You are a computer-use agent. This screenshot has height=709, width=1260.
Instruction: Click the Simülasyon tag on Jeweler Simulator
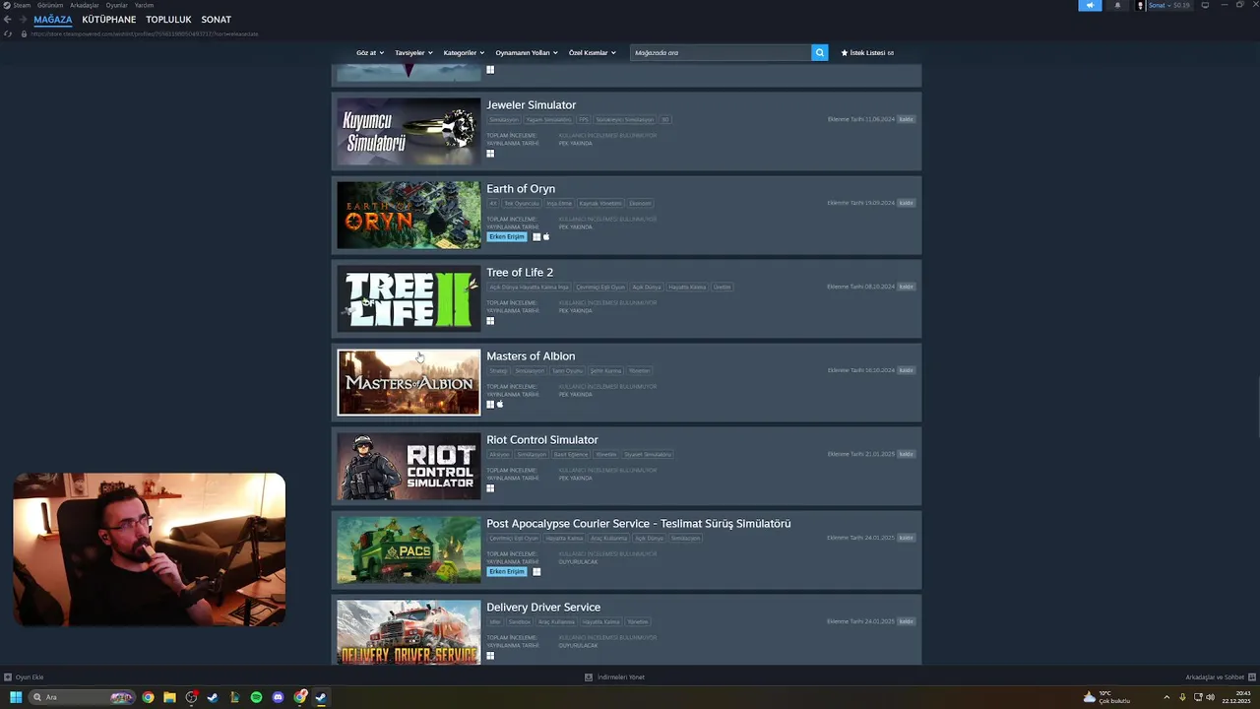(504, 120)
